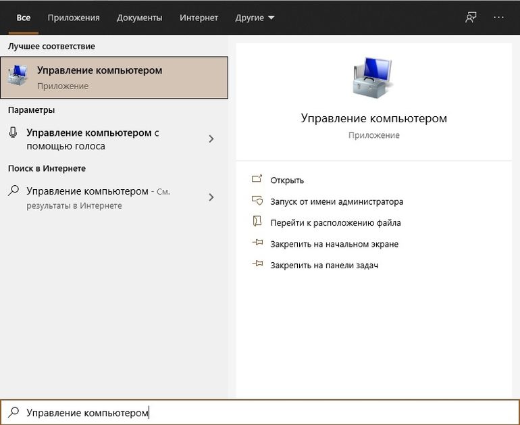The height and width of the screenshot is (425, 520).
Task: Expand arrow for Internet search result
Action: (x=211, y=197)
